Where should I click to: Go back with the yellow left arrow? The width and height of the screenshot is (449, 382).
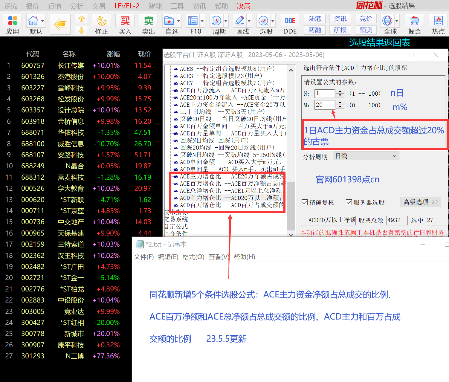coord(60,24)
